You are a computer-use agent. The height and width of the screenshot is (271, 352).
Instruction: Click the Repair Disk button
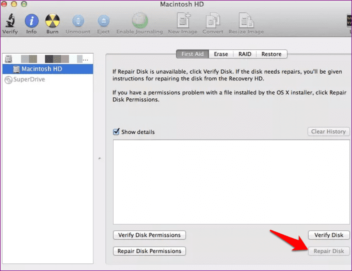click(329, 251)
